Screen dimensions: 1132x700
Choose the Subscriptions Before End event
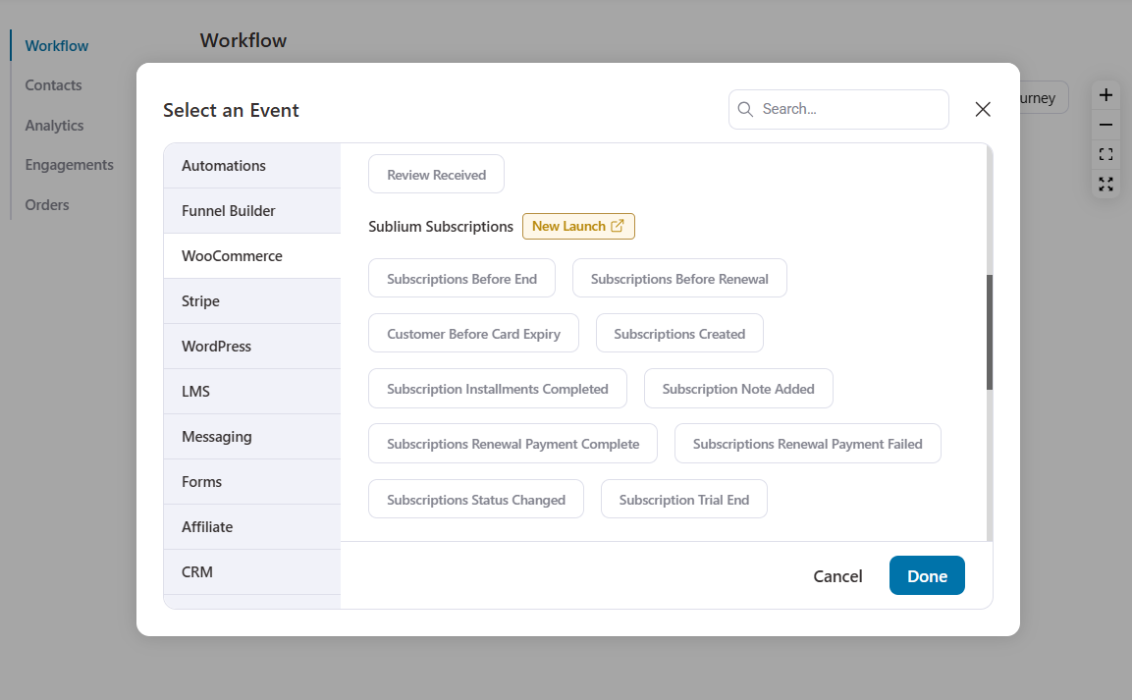tap(462, 279)
